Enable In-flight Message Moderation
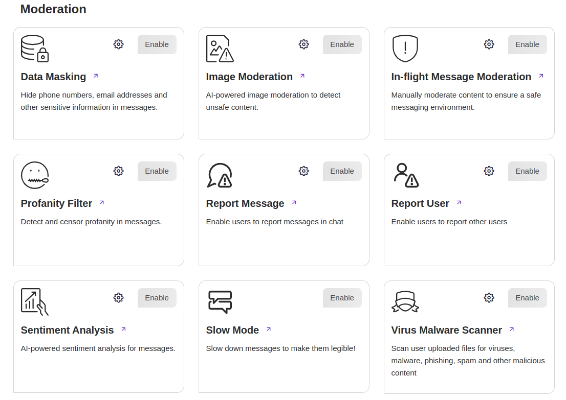The width and height of the screenshot is (566, 400). (x=527, y=44)
